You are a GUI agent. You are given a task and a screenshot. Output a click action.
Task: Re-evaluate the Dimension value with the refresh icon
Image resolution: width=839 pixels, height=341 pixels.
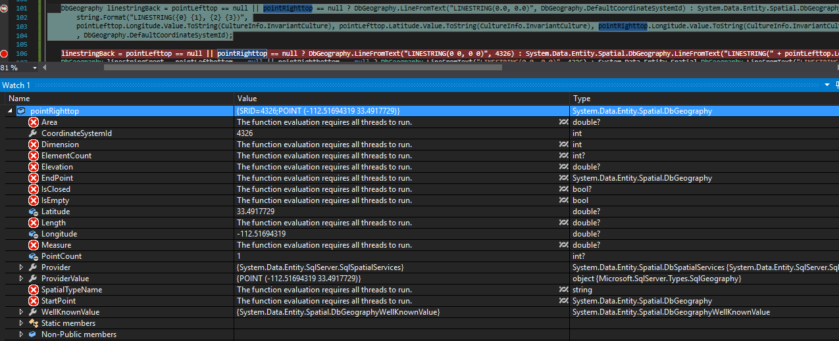tap(563, 145)
